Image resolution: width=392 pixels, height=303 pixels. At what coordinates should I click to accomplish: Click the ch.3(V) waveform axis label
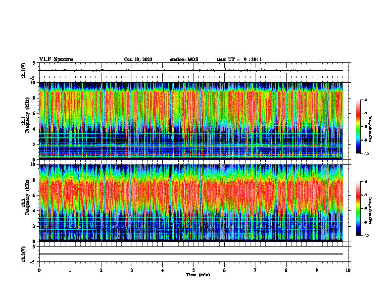[x=24, y=254]
